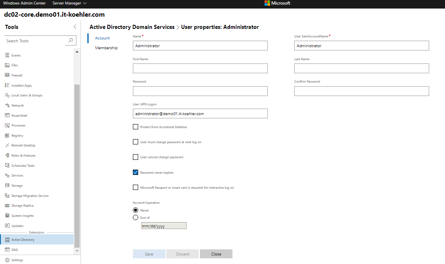Open the Firewall tool icon

point(7,75)
